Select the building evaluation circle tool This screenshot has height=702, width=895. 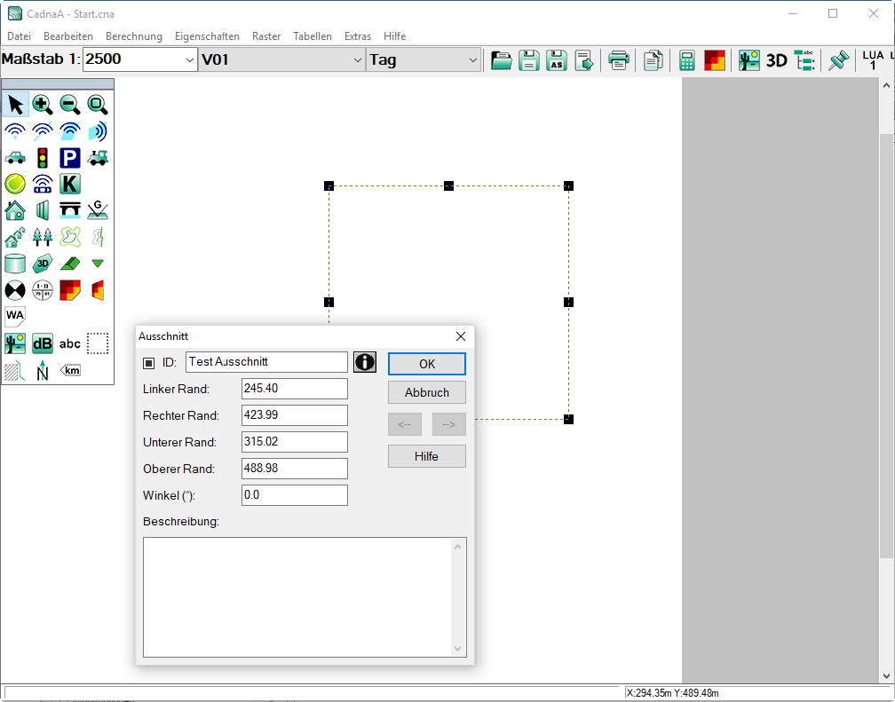point(43,290)
